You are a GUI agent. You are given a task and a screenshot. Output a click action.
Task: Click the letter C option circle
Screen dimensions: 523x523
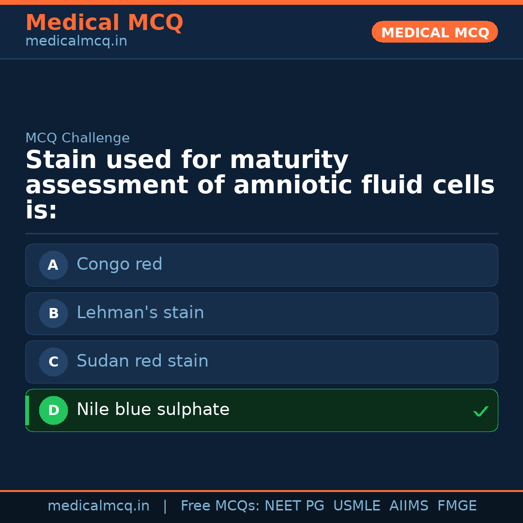tap(53, 362)
